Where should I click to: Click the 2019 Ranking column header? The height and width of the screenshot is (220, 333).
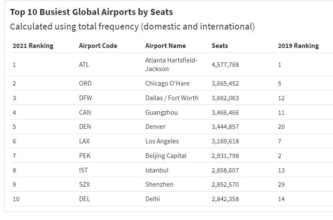pyautogui.click(x=298, y=46)
